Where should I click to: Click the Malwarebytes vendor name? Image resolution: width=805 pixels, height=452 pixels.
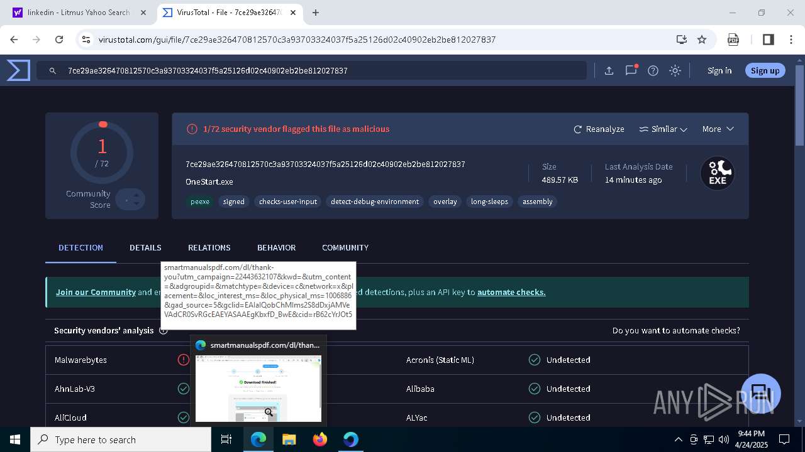tap(80, 360)
